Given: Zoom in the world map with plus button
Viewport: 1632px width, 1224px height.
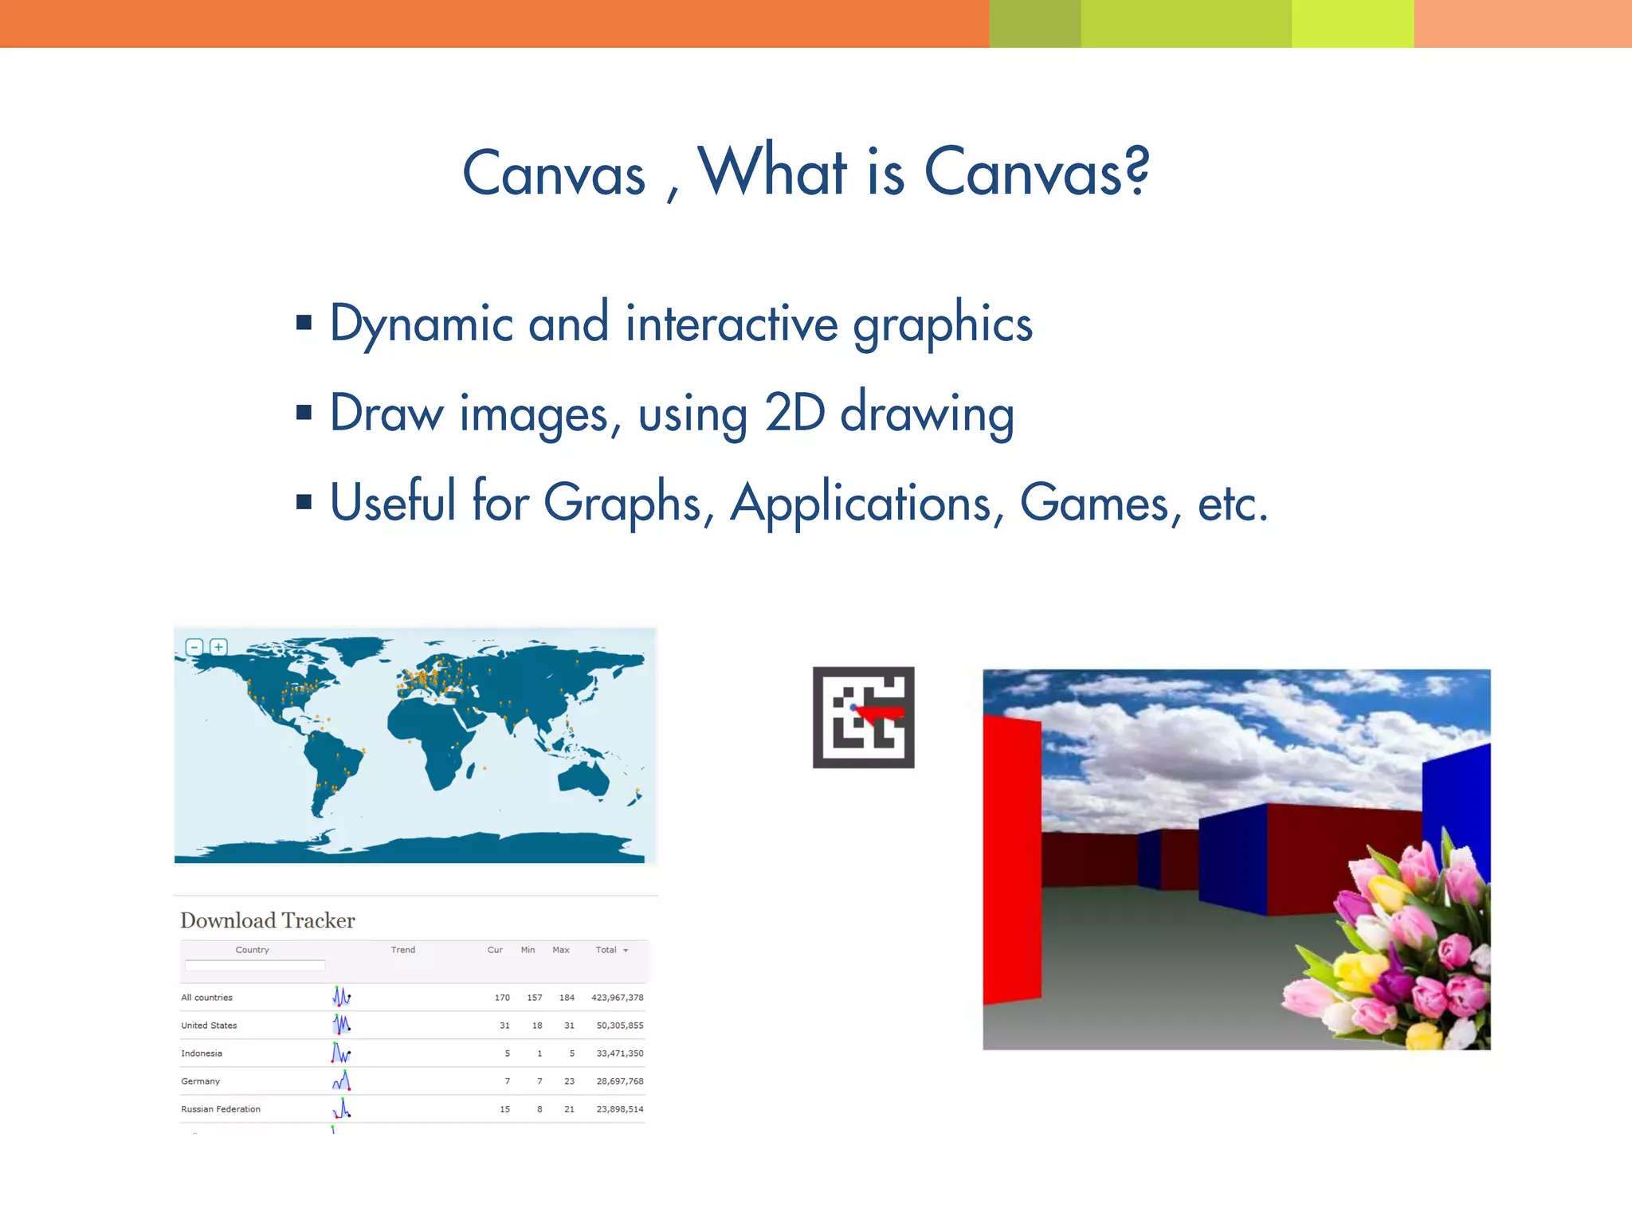Looking at the screenshot, I should coord(219,647).
